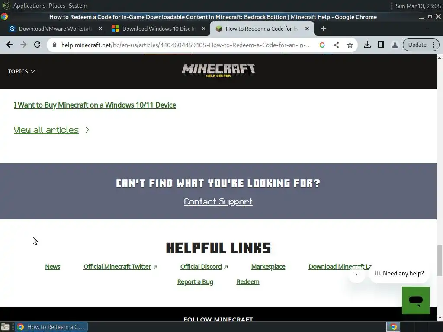Open Chrome three-dot menu
Image resolution: width=443 pixels, height=332 pixels.
433,45
